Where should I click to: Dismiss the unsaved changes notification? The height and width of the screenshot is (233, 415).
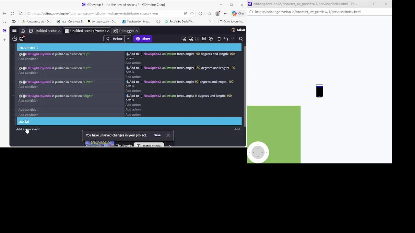(168, 135)
